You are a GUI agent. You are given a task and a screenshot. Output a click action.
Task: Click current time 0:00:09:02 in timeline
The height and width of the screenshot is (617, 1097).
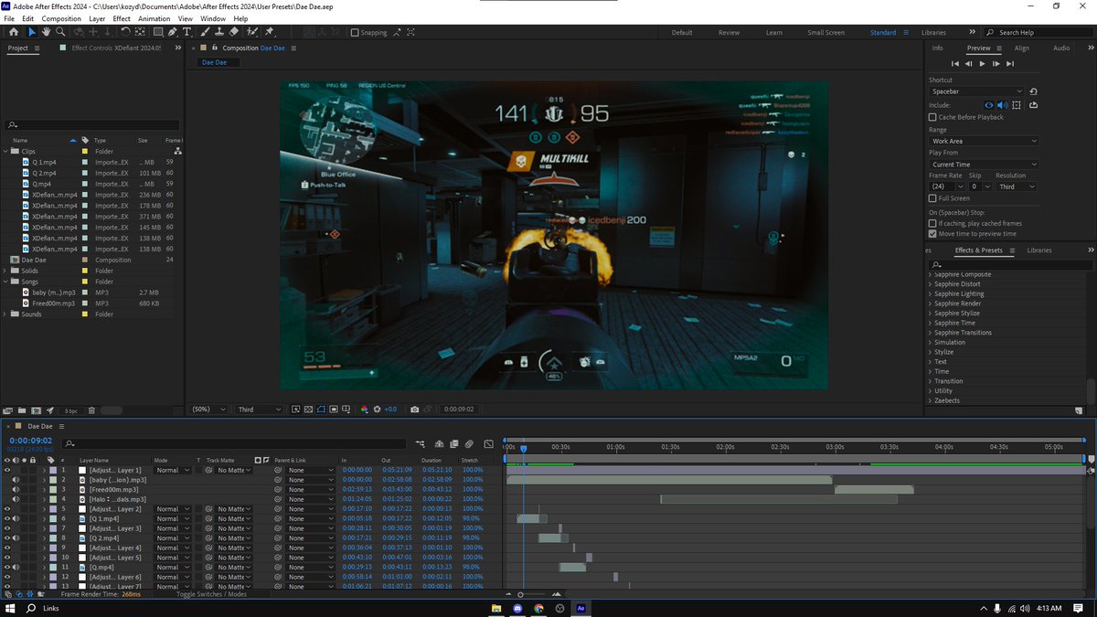[x=30, y=441]
